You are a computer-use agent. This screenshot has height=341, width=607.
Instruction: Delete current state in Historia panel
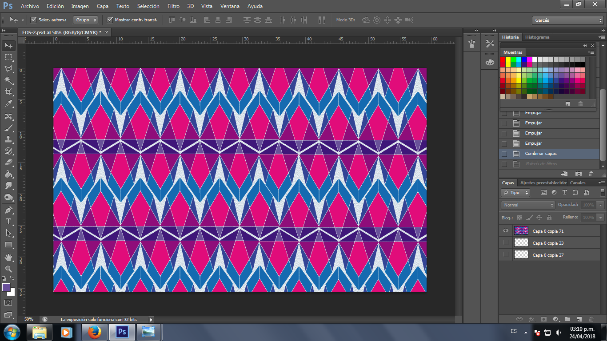click(591, 174)
